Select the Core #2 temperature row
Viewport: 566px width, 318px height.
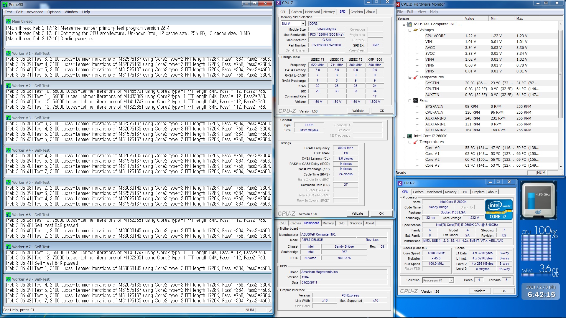coord(482,160)
